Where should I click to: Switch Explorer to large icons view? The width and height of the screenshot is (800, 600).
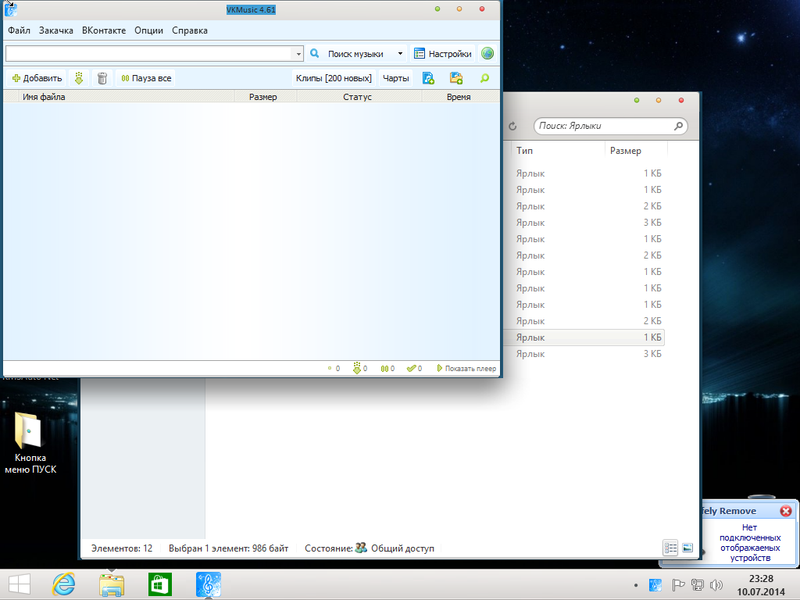click(x=687, y=548)
